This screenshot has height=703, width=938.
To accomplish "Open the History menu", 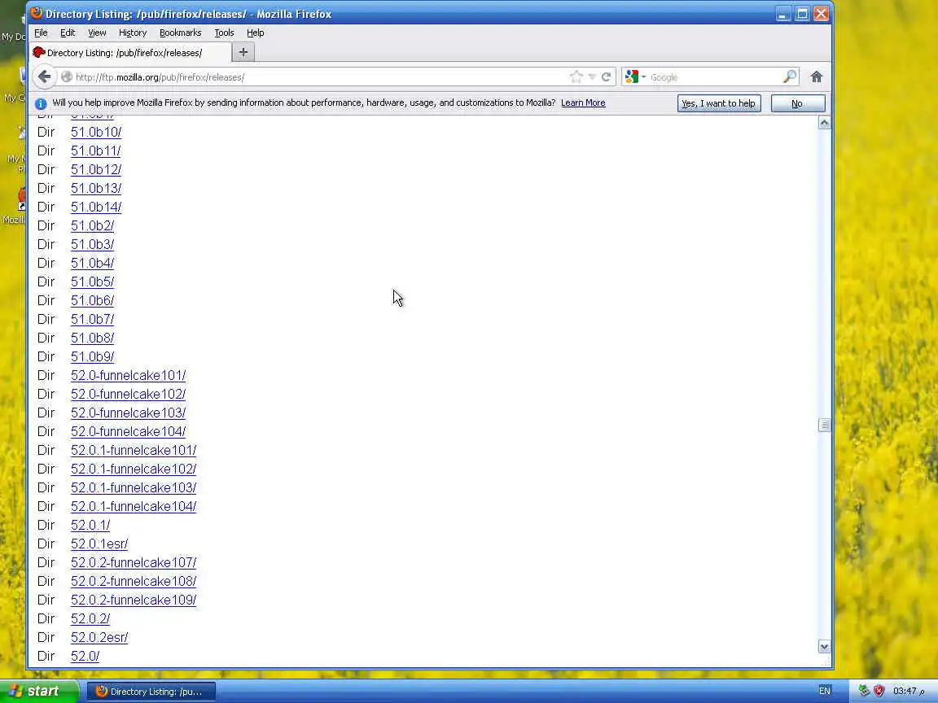I will click(132, 33).
